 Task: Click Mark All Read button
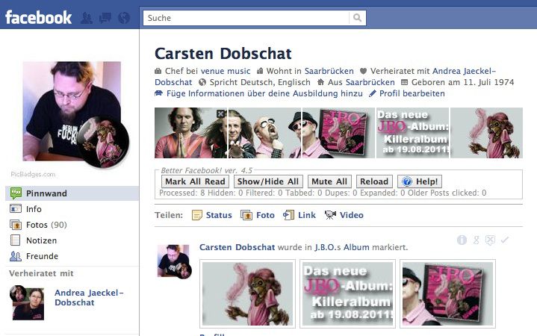pos(195,181)
